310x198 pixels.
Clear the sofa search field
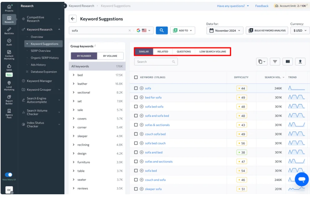point(130,30)
